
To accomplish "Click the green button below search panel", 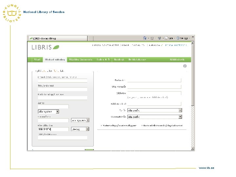I will (x=89, y=149).
